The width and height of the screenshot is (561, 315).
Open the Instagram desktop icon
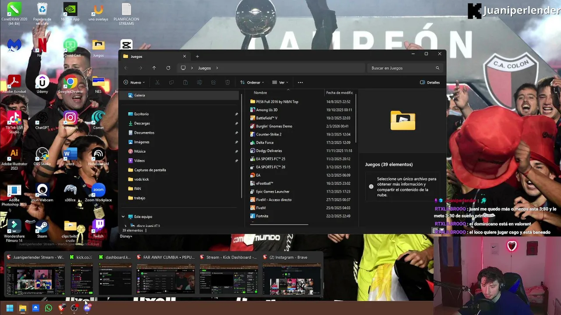point(70,121)
